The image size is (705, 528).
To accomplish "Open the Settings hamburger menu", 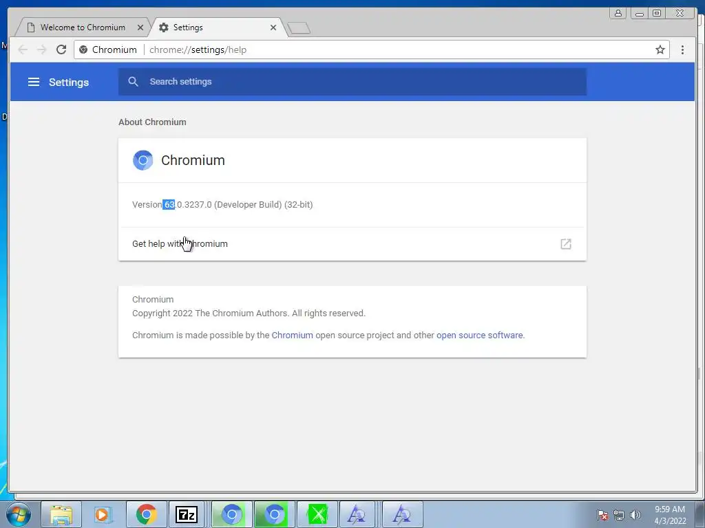I will click(34, 82).
